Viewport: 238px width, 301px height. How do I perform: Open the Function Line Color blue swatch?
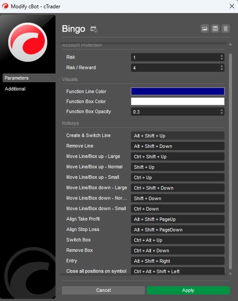pos(178,92)
